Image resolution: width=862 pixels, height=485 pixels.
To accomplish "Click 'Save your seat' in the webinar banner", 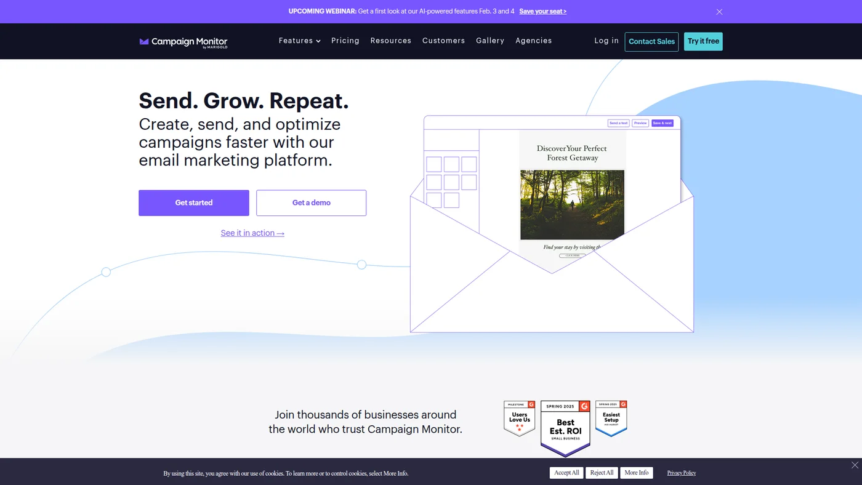I will [542, 11].
